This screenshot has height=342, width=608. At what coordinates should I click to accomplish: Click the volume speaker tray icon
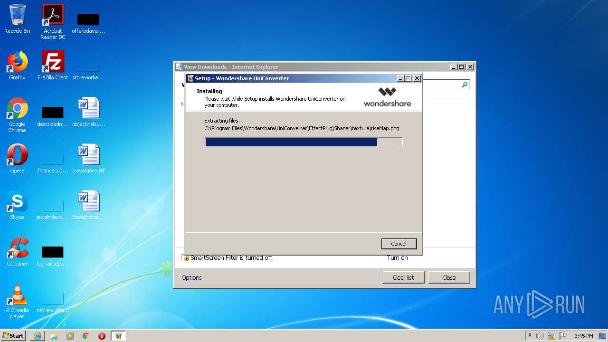tap(540, 336)
